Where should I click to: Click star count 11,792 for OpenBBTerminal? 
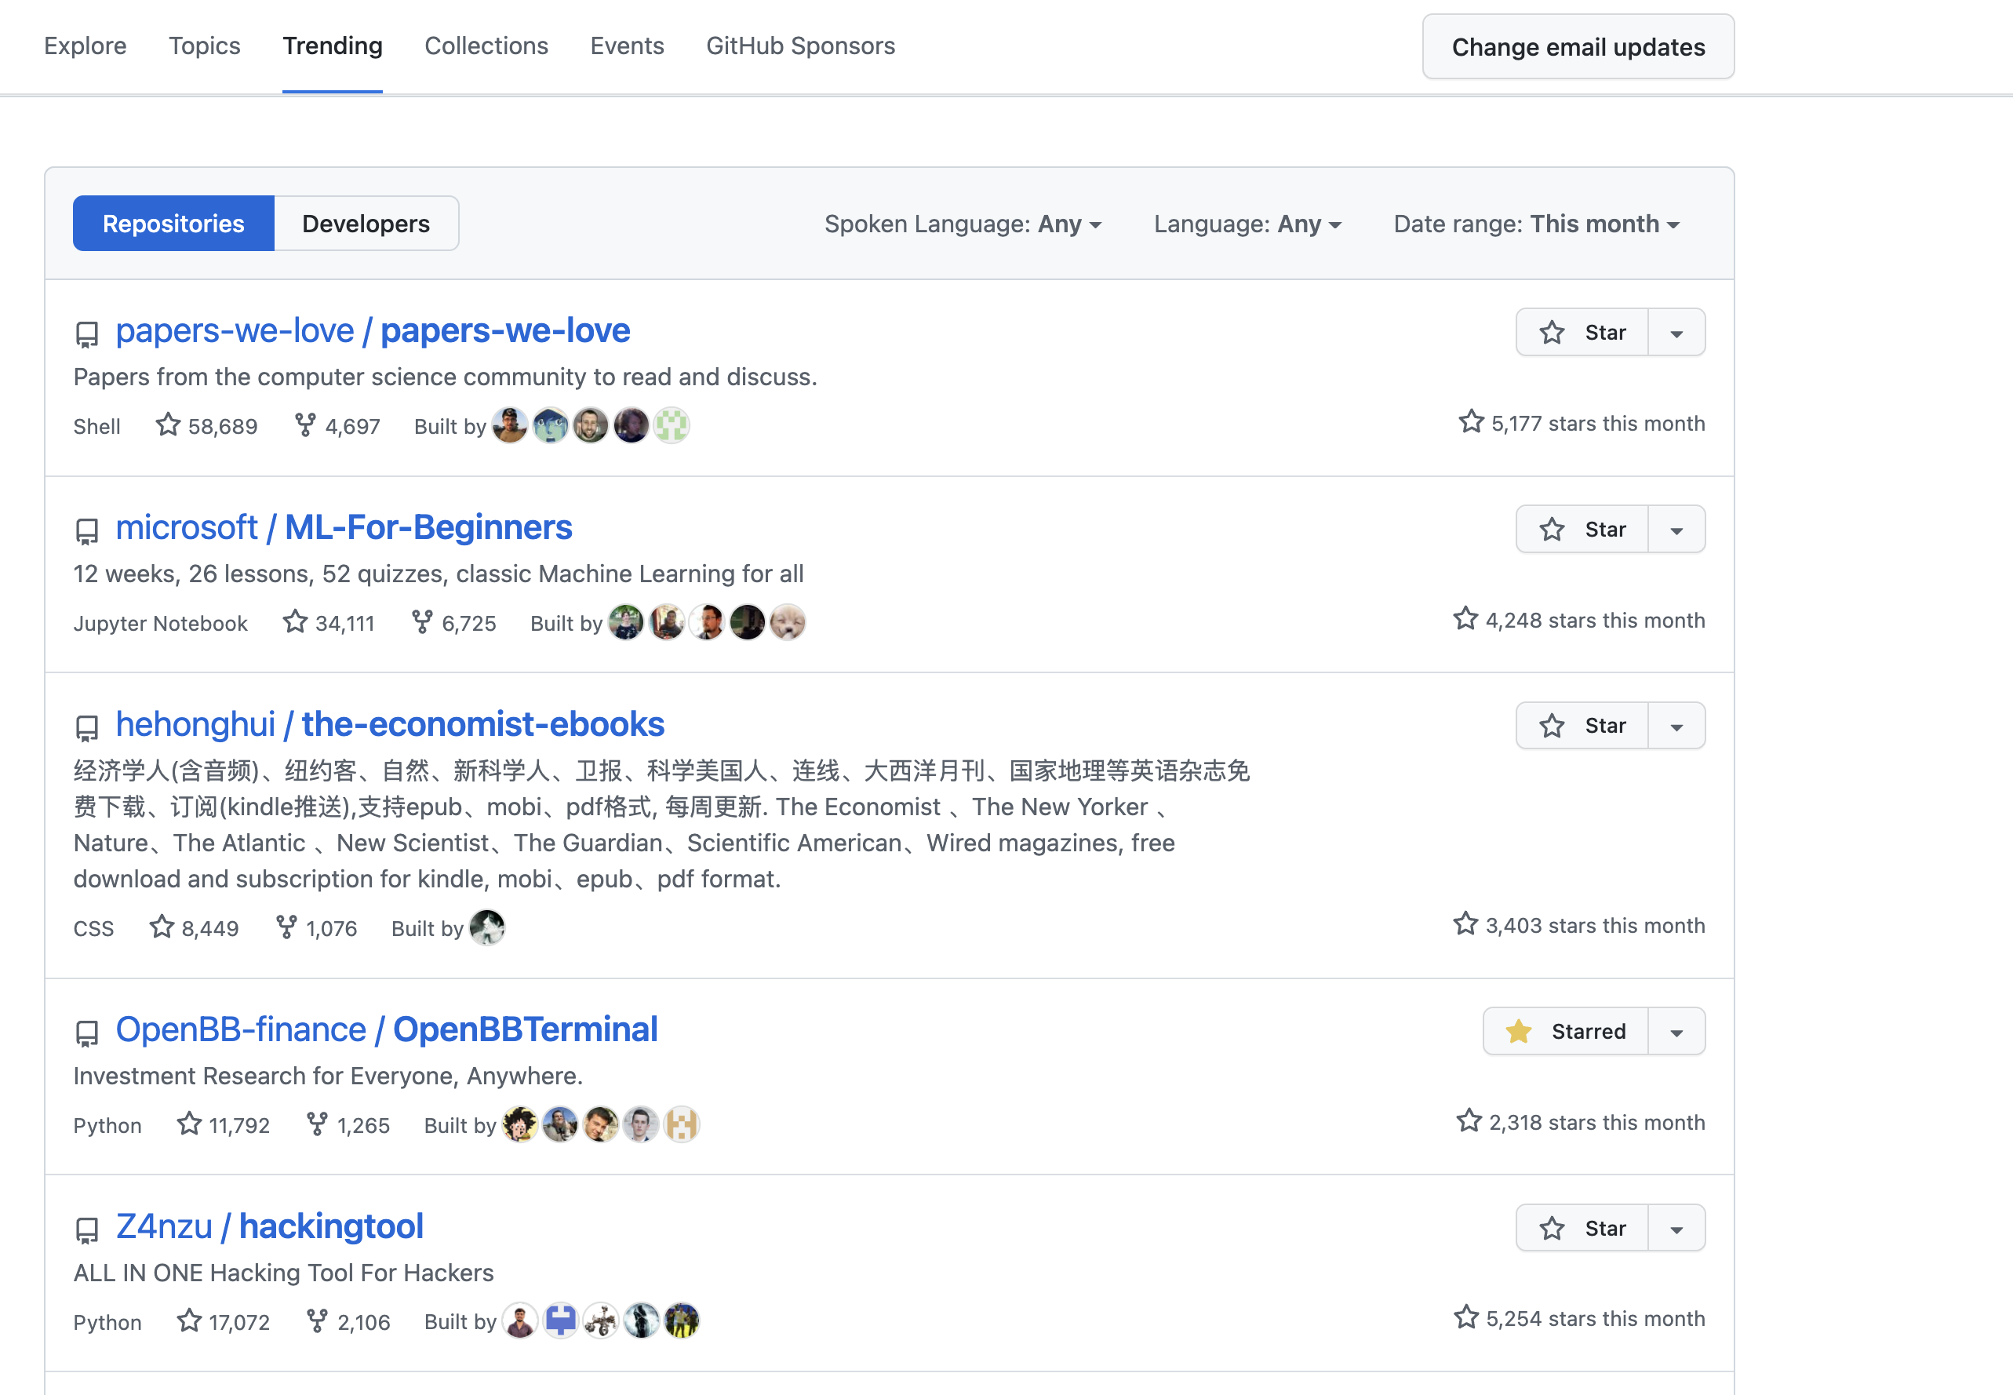click(x=238, y=1125)
